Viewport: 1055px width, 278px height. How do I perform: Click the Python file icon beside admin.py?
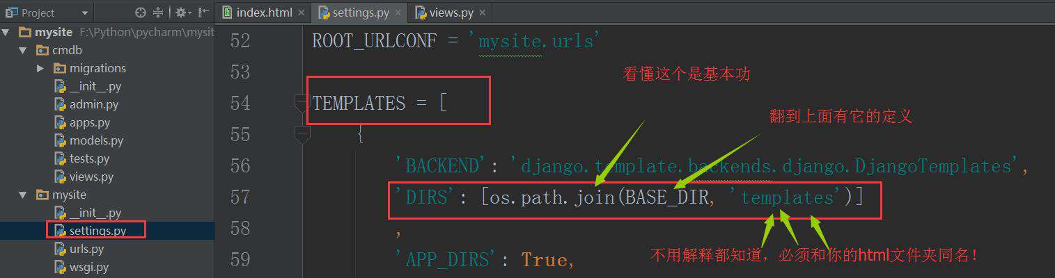click(60, 104)
